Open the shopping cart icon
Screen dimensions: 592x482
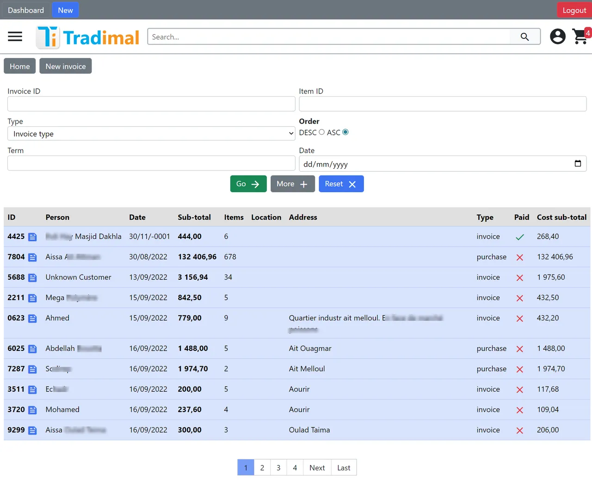580,37
